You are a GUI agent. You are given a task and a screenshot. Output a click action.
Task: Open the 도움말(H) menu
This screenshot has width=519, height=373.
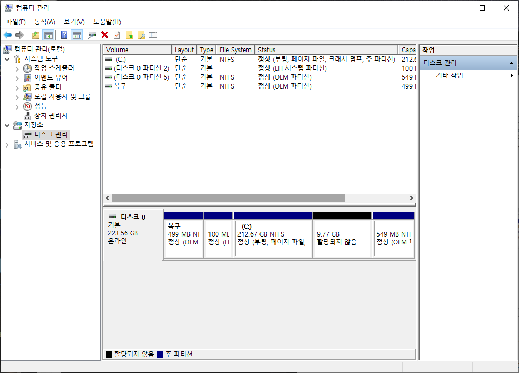tap(107, 22)
